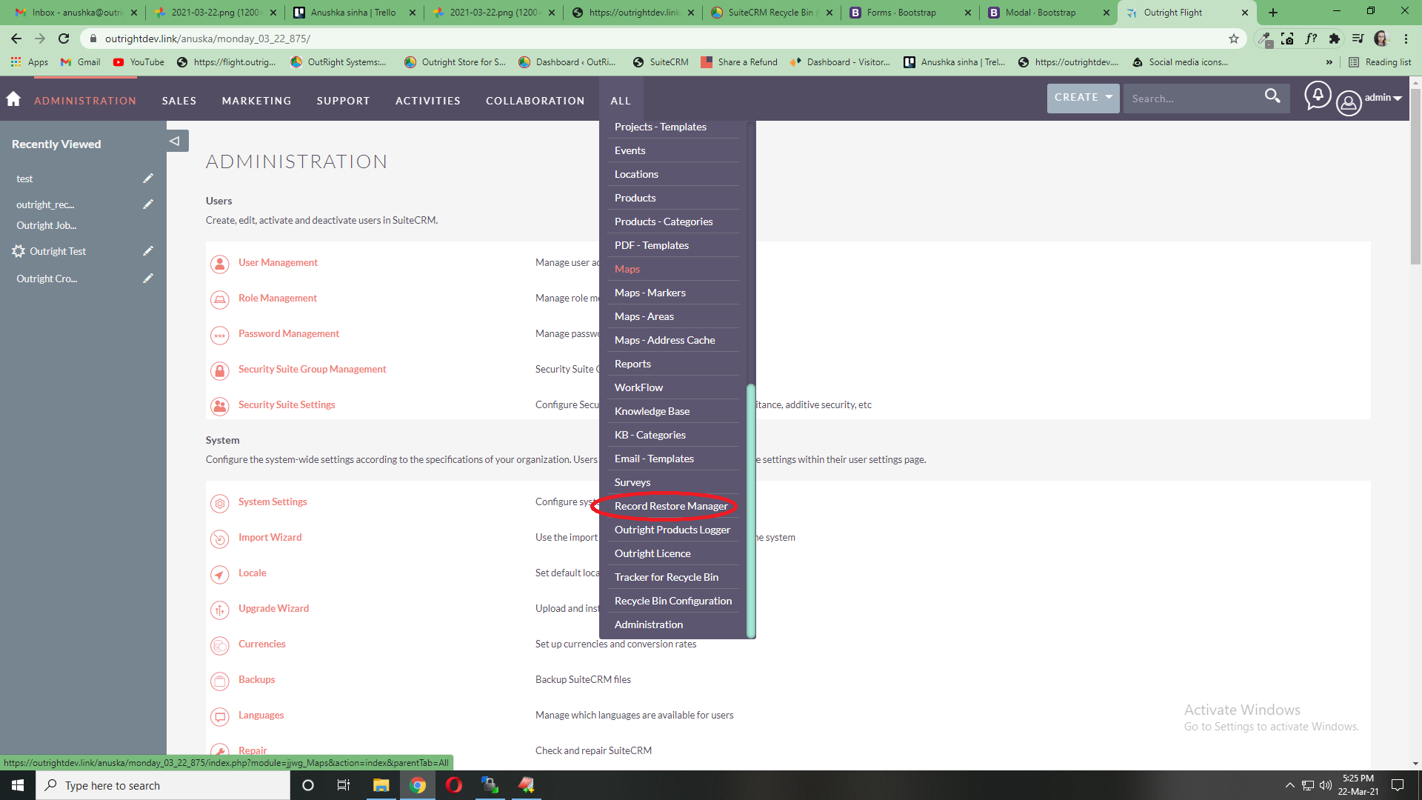Open the Chrome three-dot menu

pos(1406,39)
